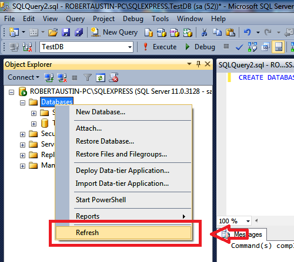294x262 pixels.
Task: Click the Undo arrow icon
Action: tap(248, 32)
